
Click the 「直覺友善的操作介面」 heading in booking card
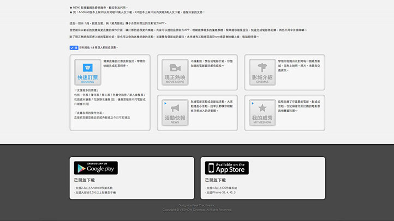(x=91, y=111)
